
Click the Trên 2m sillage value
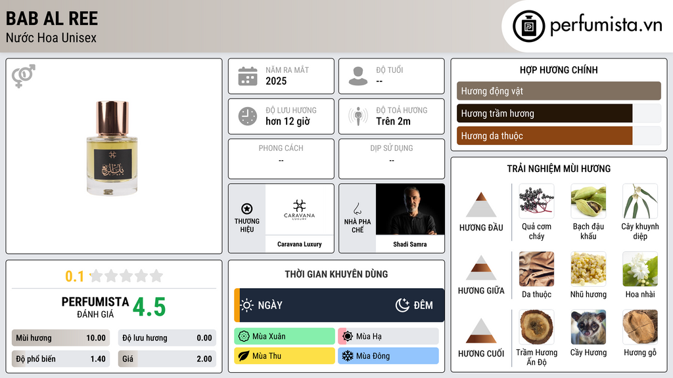click(393, 121)
